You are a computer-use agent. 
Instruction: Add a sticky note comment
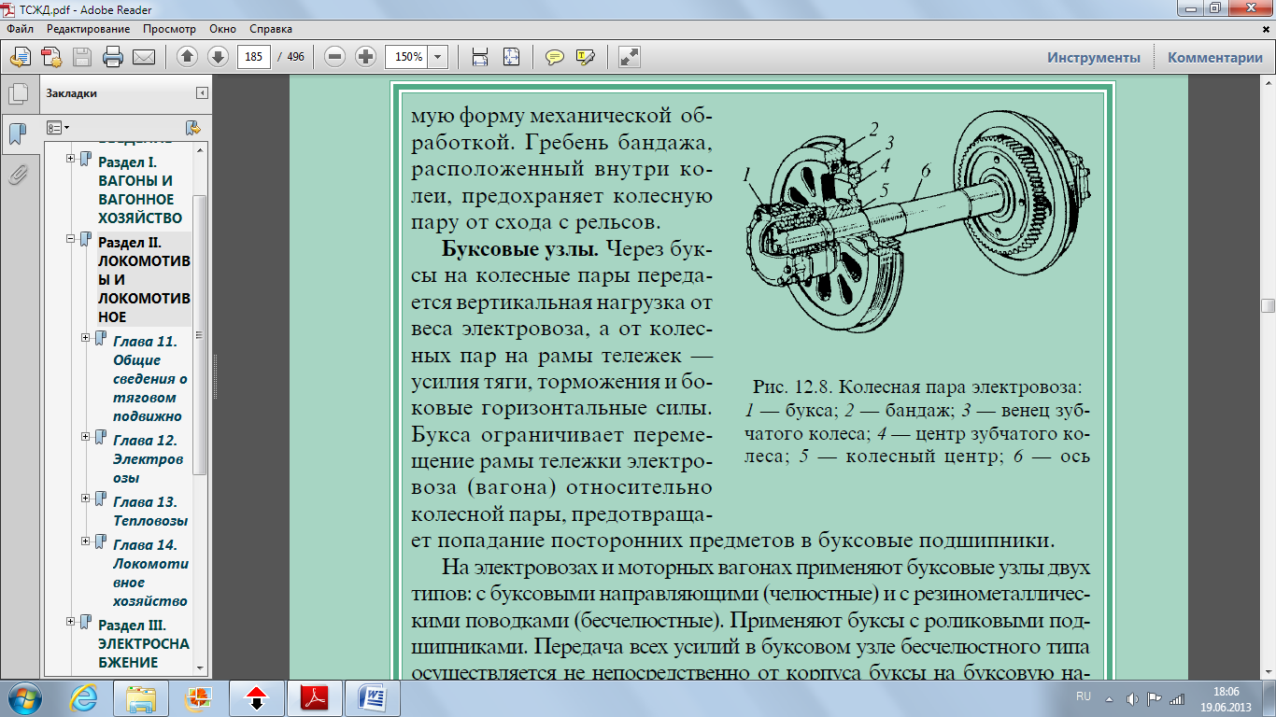tap(555, 57)
